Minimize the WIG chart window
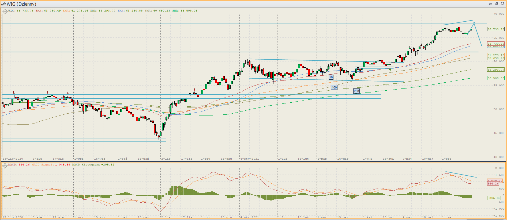This screenshot has width=507, height=220. coord(491,4)
